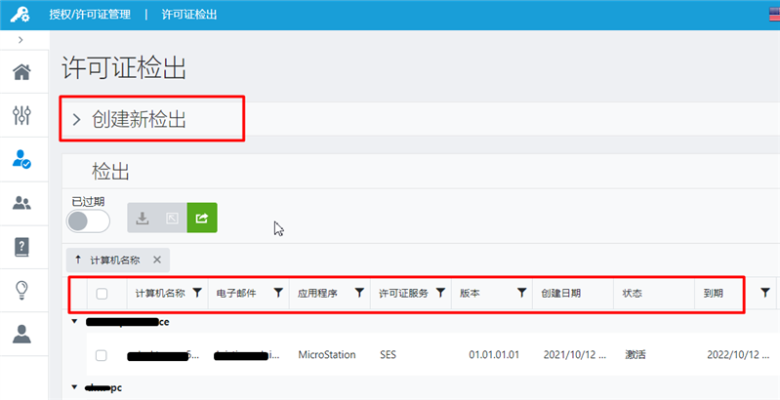Toggle the sort arrow on 计算机名称 chip
780x400 pixels.
tap(78, 260)
